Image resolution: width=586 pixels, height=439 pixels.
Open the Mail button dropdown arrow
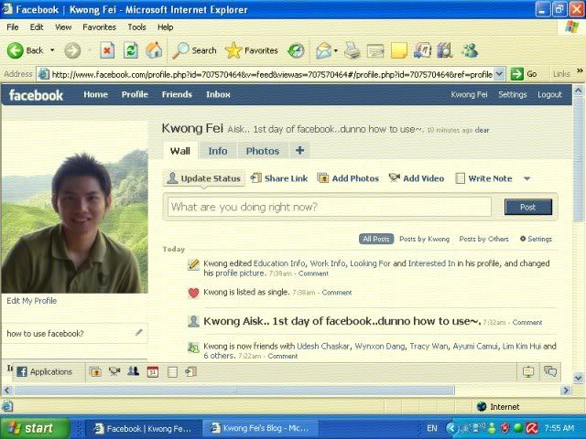pyautogui.click(x=336, y=50)
